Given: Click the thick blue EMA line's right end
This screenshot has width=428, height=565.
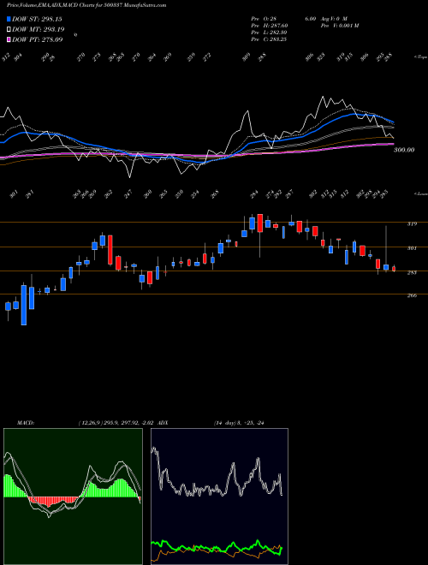Looking at the screenshot, I should tap(393, 122).
